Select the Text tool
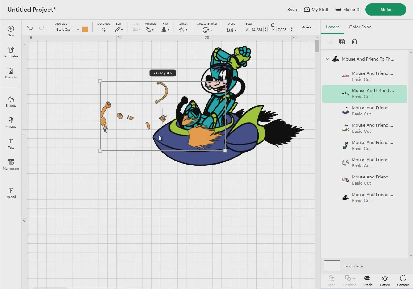The height and width of the screenshot is (289, 413). click(x=11, y=143)
